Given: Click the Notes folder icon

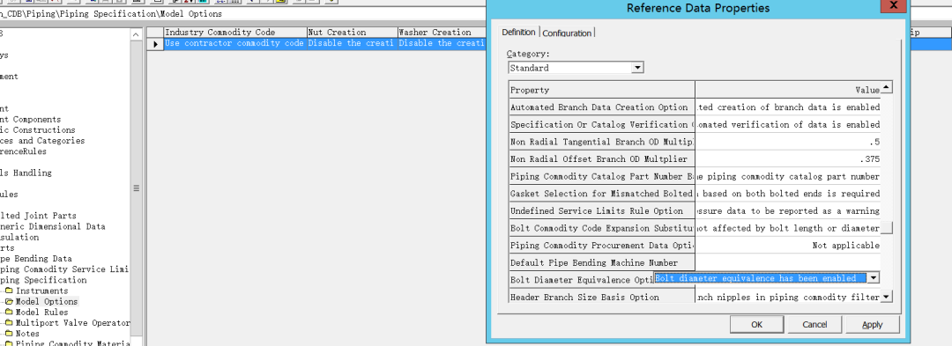Looking at the screenshot, I should click(x=9, y=334).
